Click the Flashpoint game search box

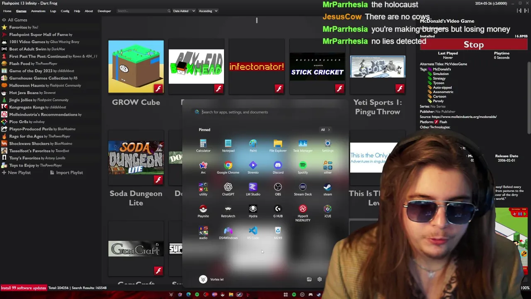[x=143, y=11]
